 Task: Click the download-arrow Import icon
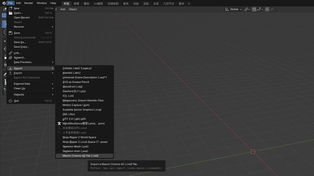click(10, 68)
